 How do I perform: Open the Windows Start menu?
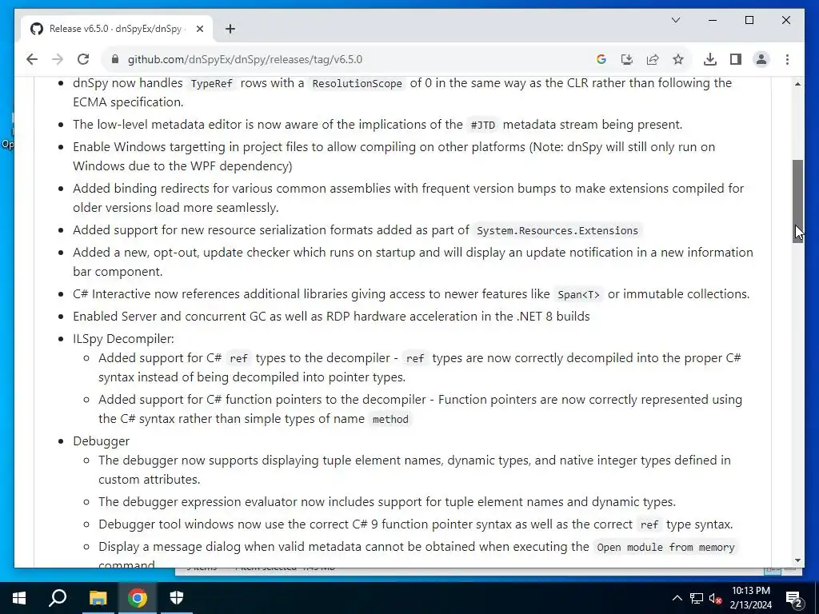click(x=19, y=598)
